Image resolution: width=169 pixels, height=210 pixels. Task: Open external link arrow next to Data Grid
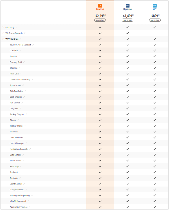[20, 50]
